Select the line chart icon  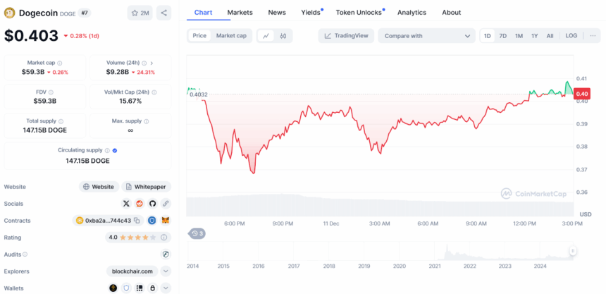(x=266, y=36)
